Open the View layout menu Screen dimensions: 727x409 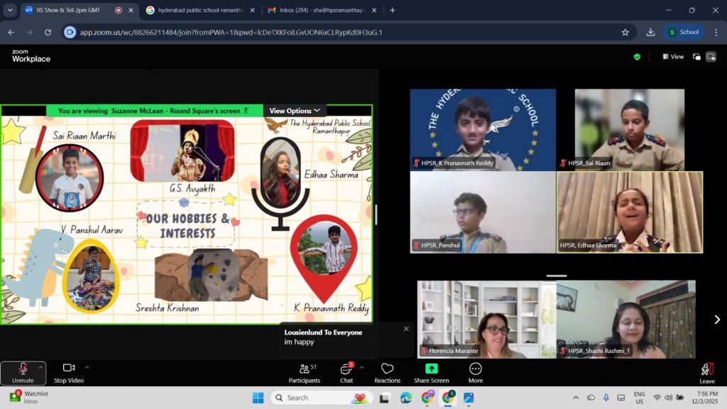pyautogui.click(x=673, y=57)
